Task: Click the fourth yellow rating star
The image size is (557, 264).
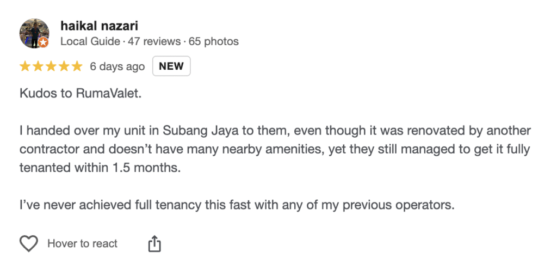Action: pyautogui.click(x=64, y=66)
